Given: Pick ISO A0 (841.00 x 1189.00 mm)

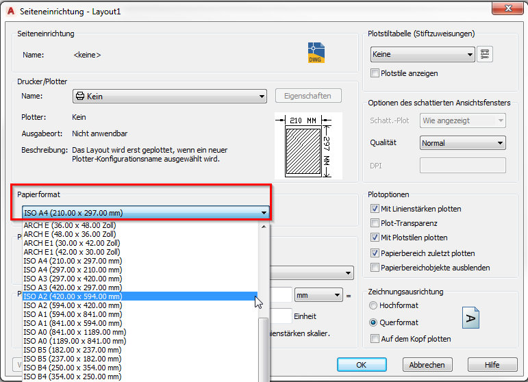Looking at the screenshot, I should pos(75,332).
